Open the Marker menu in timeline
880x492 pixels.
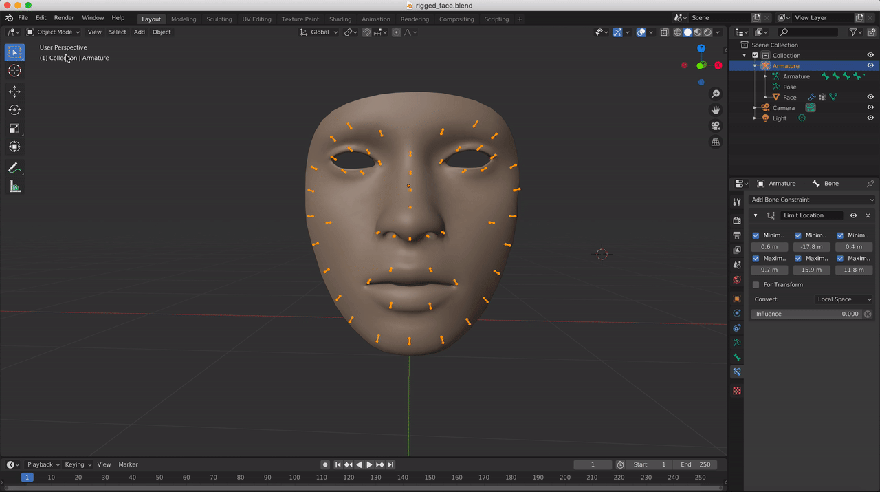click(128, 464)
